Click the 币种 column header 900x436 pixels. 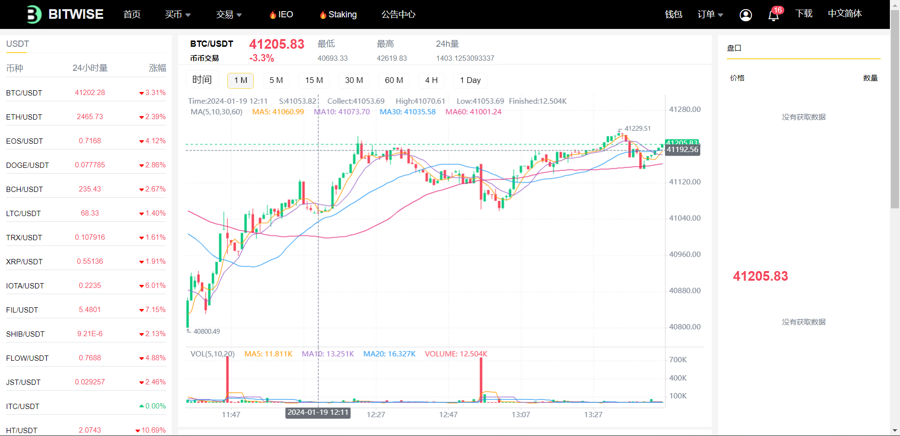click(14, 68)
